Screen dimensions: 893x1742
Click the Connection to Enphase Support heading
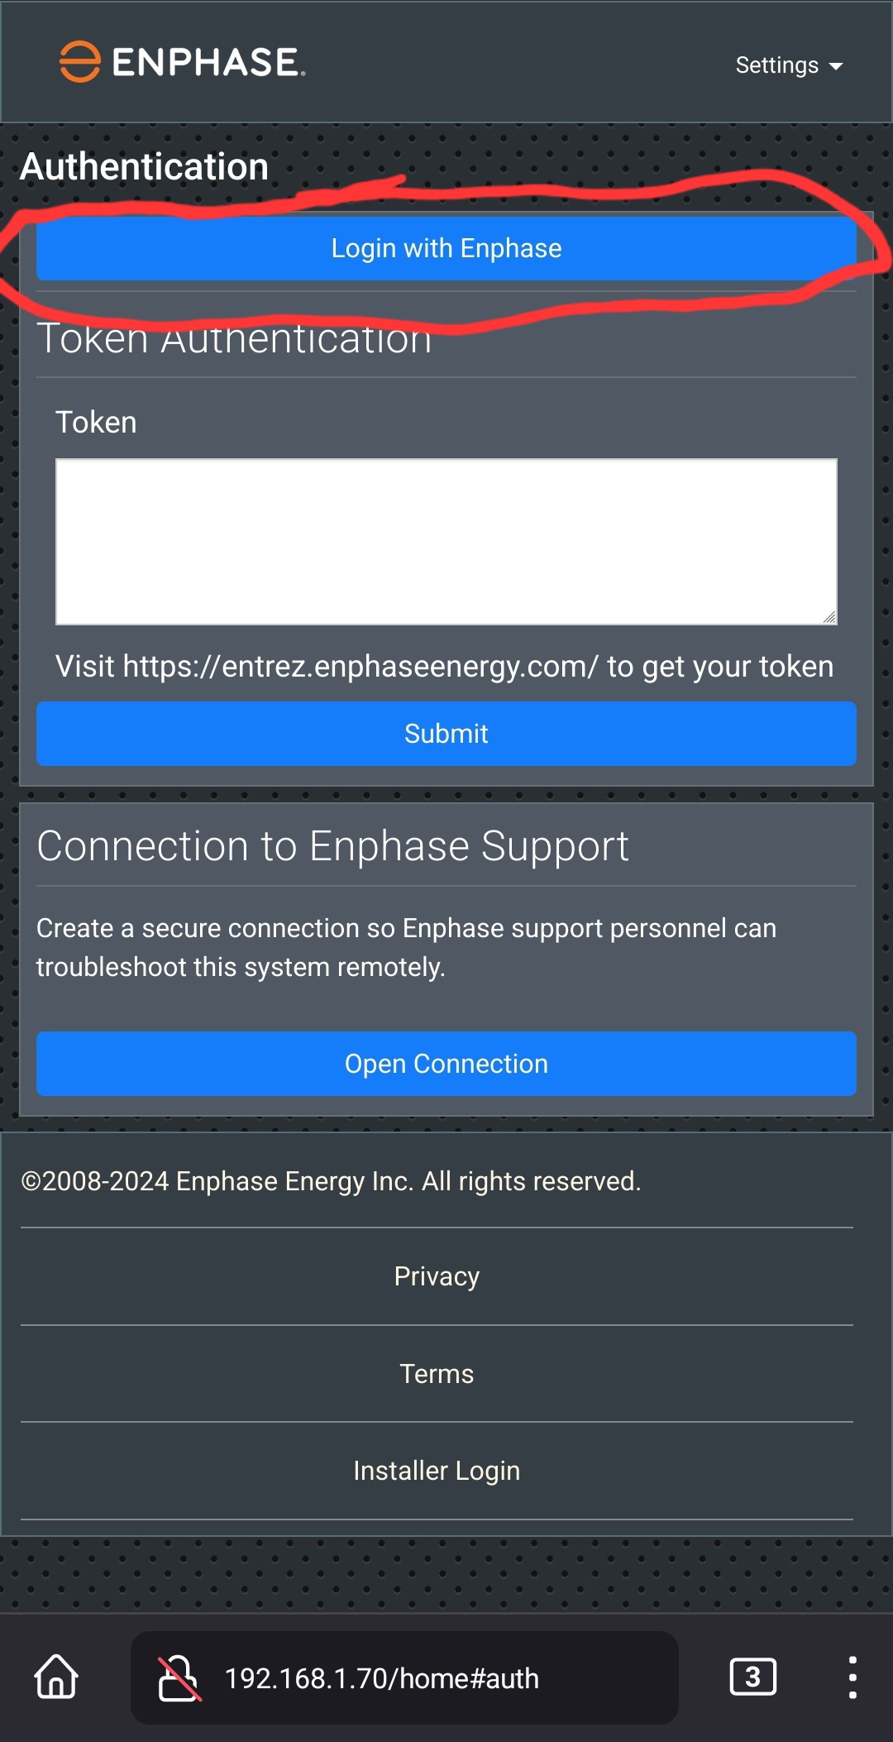coord(332,846)
